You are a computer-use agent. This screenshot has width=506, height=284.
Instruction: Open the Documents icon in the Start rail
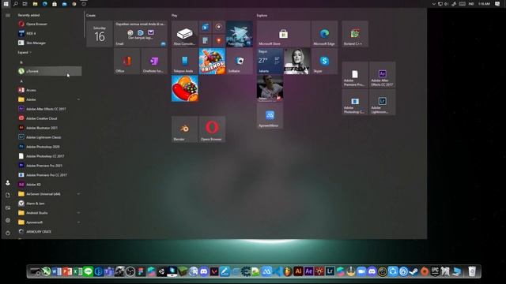click(8, 195)
